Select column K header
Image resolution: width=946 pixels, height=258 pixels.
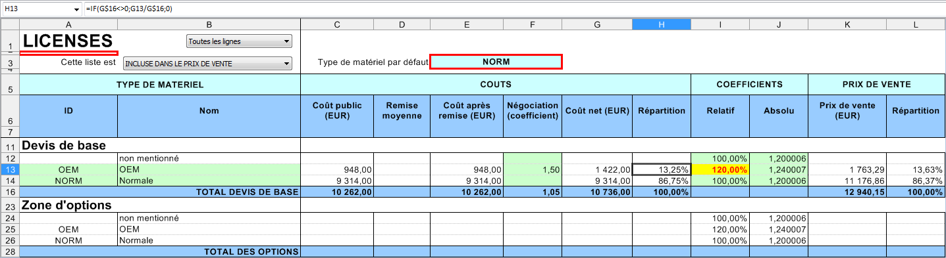tap(847, 25)
